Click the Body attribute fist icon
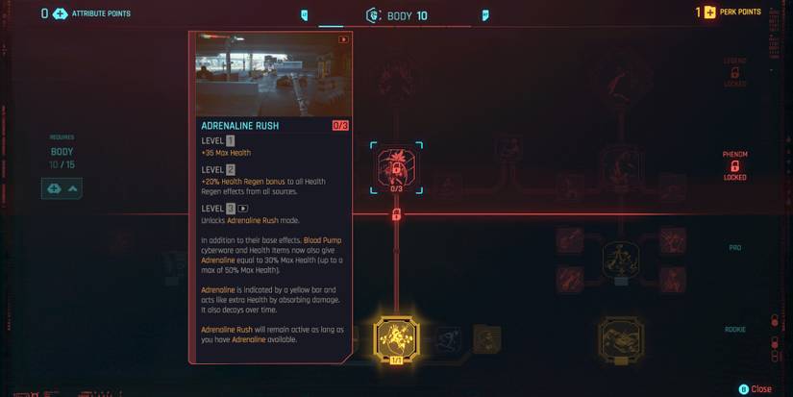 pyautogui.click(x=373, y=15)
